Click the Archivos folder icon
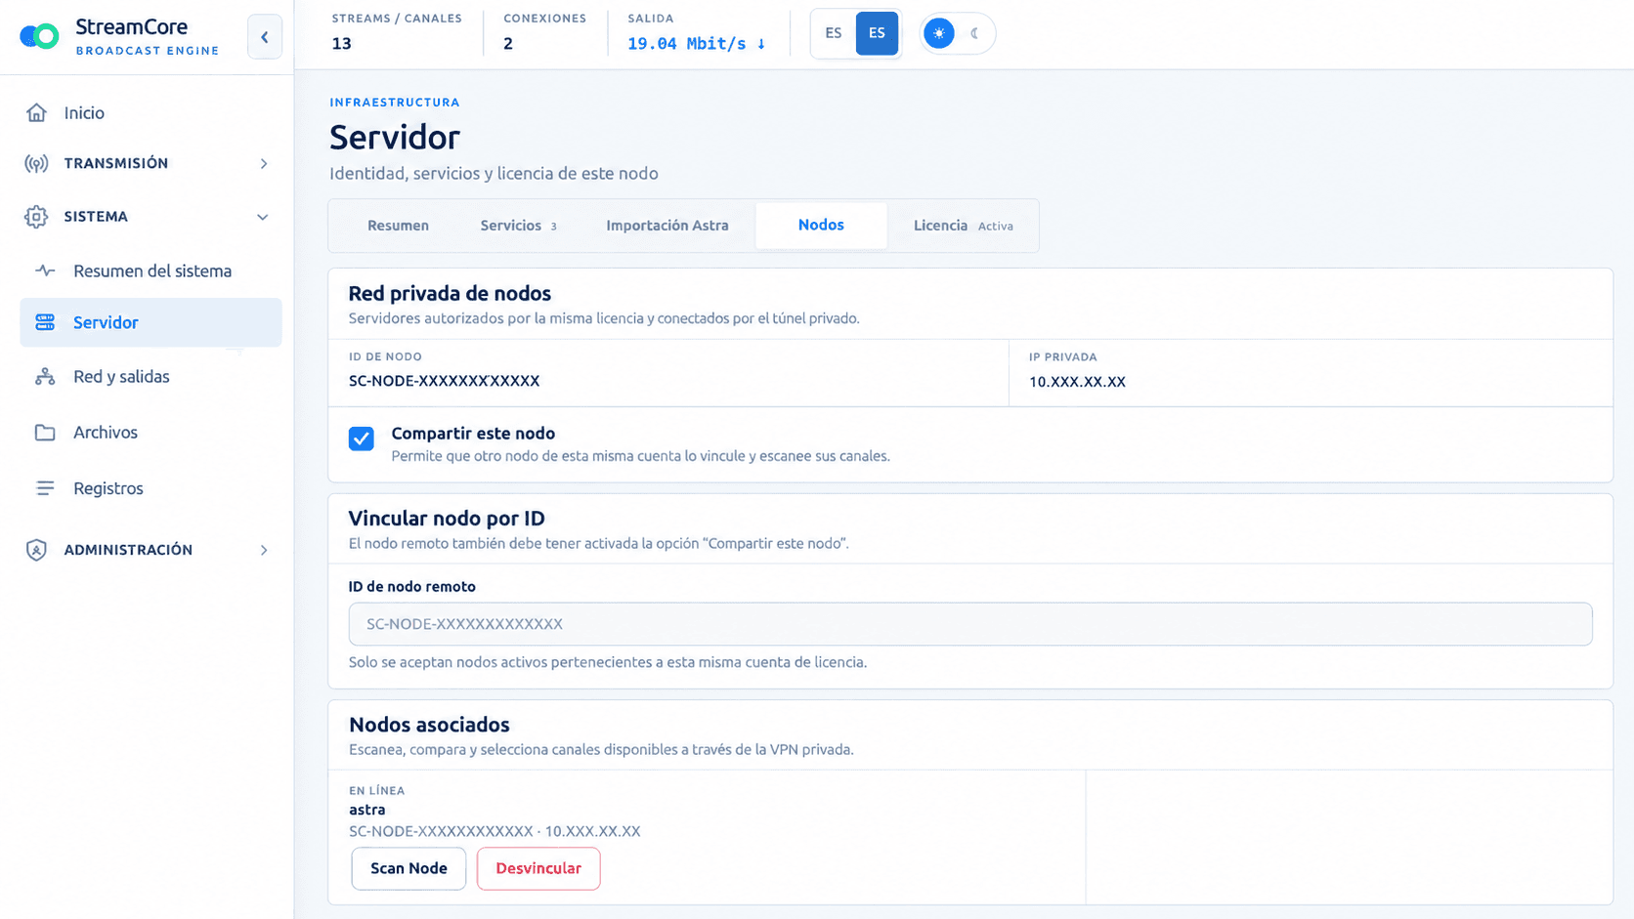Screen dimensions: 1634x919 (45, 433)
